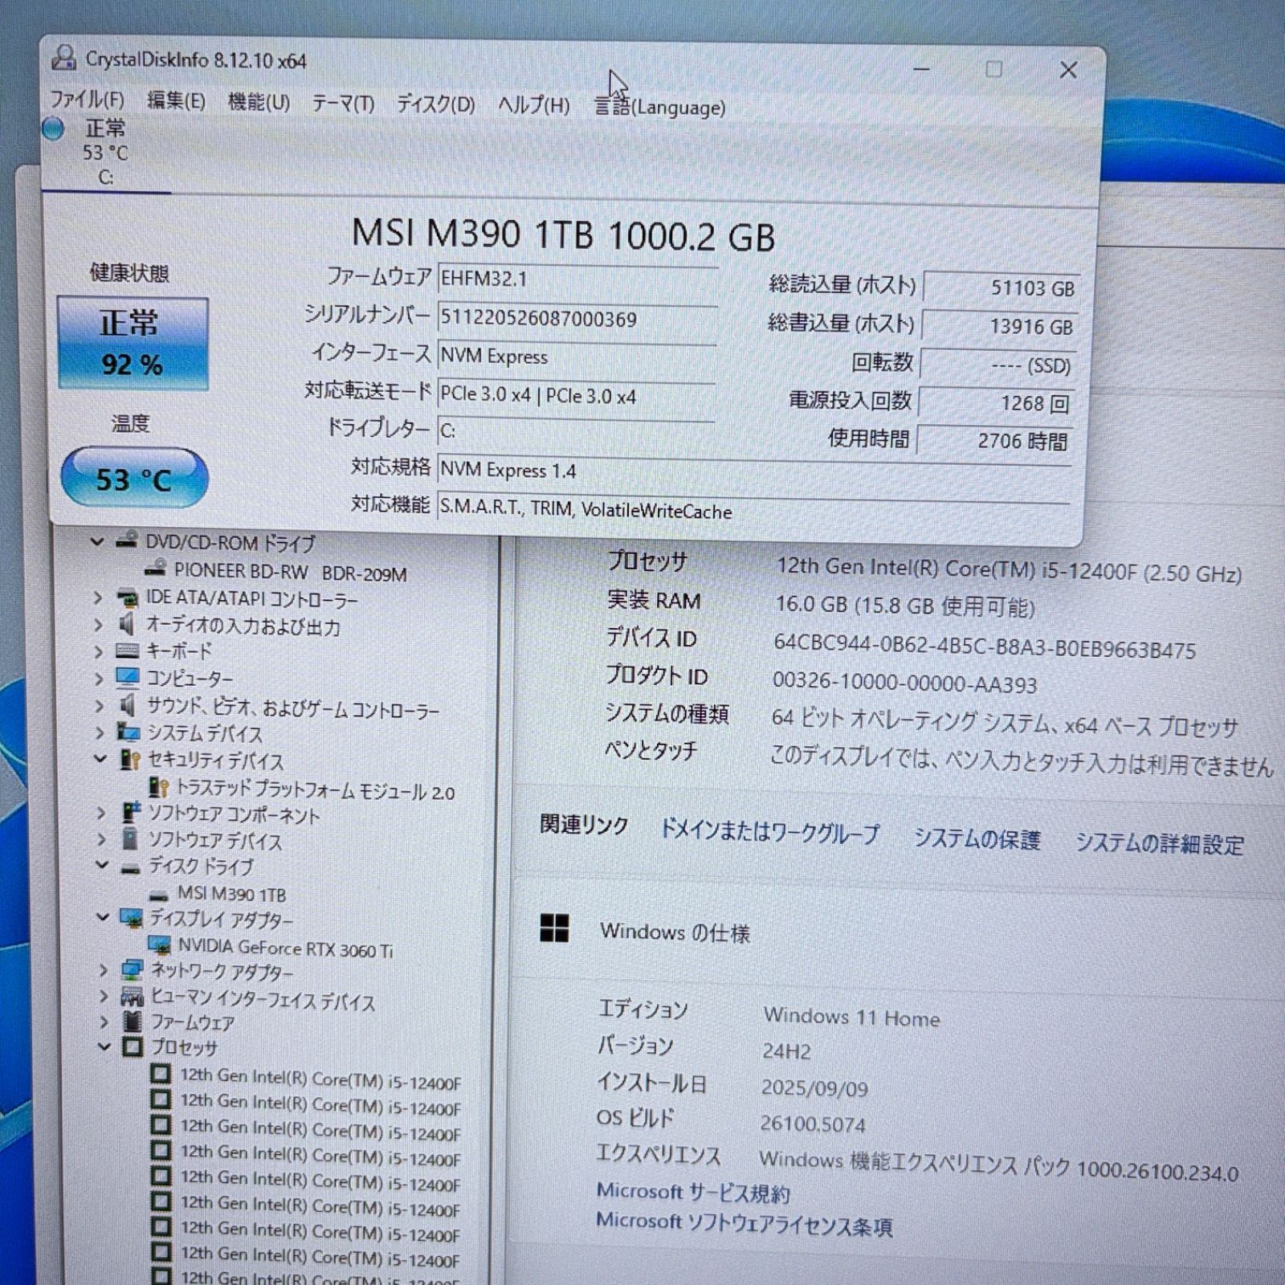The image size is (1285, 1285).
Task: Click the ソフトウェア デバイス icon
Action: (x=130, y=838)
